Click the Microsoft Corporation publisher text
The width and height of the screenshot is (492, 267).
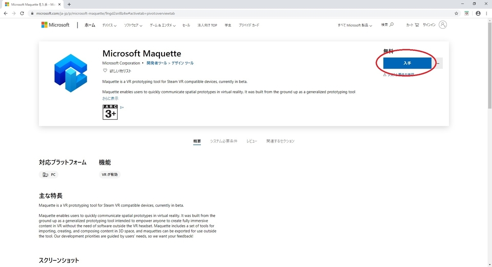tap(121, 63)
